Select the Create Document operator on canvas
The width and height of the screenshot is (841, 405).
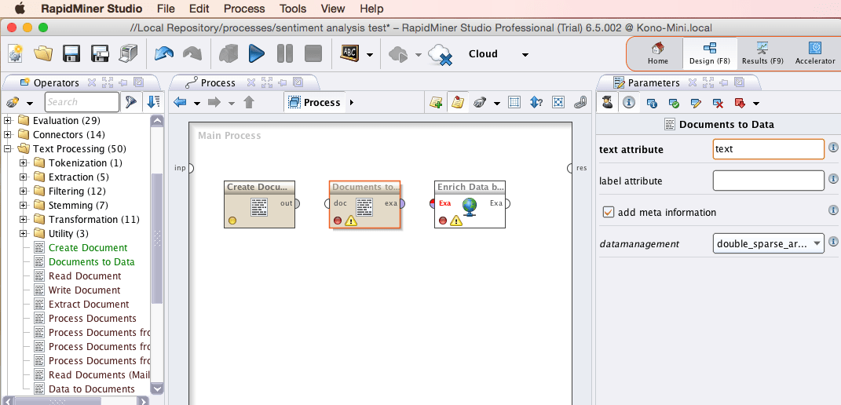260,204
